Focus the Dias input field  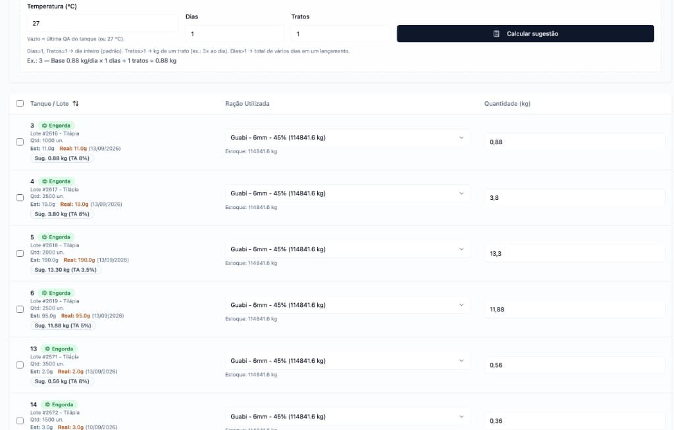click(x=235, y=34)
